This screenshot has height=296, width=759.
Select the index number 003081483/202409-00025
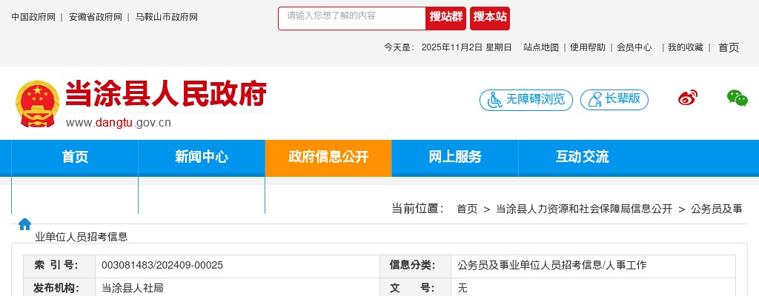coord(162,265)
